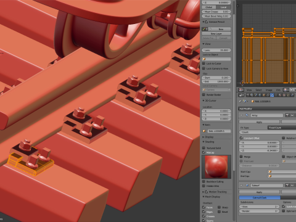Open the Fit Type Fixed Count dropdown

282,128
